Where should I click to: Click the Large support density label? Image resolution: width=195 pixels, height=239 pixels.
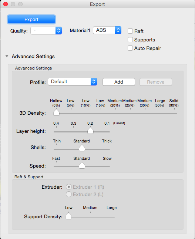pyautogui.click(x=112, y=208)
